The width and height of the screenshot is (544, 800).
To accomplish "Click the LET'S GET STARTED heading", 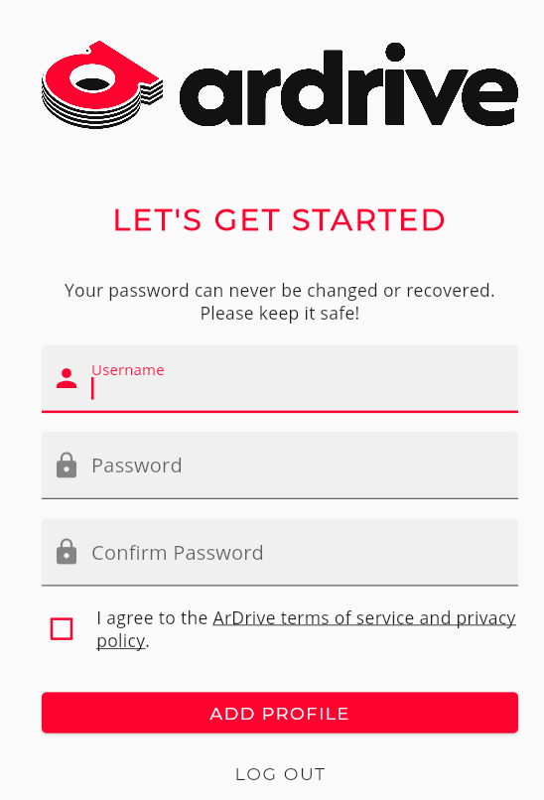I will 279,220.
